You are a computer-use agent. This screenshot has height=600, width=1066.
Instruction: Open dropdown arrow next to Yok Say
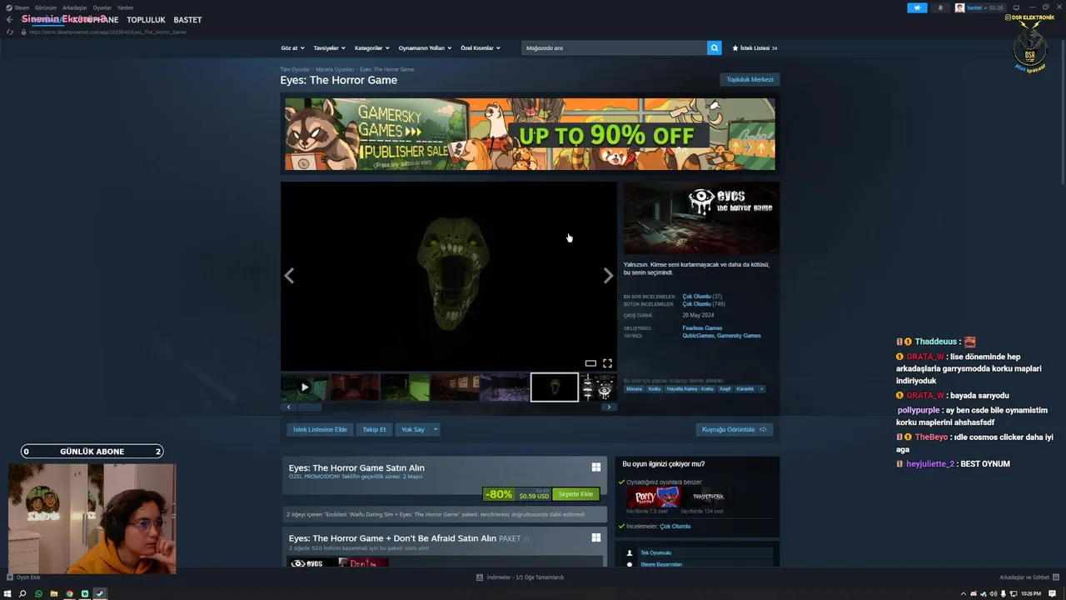435,429
